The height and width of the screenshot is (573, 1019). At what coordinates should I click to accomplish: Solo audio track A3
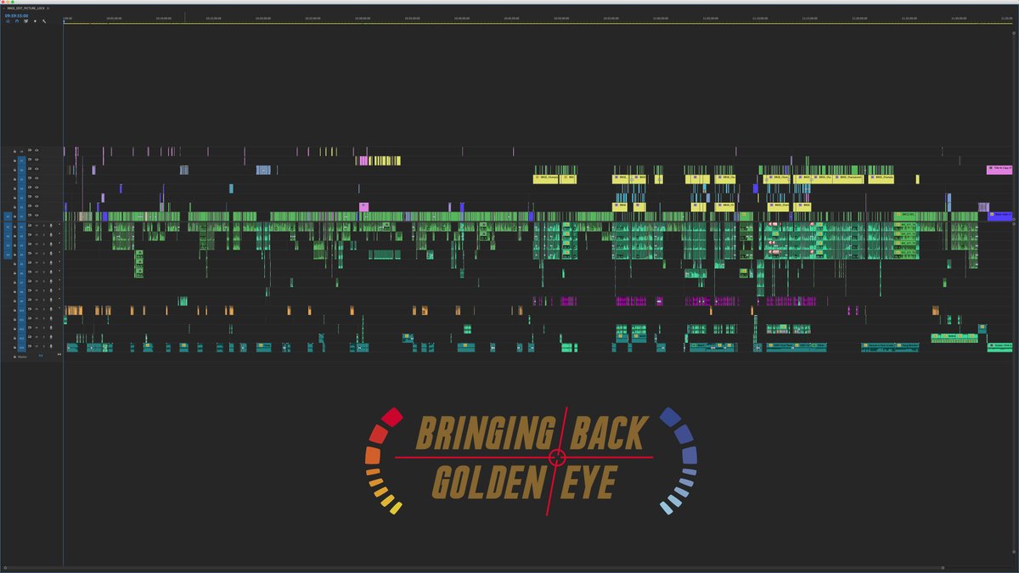click(x=44, y=244)
